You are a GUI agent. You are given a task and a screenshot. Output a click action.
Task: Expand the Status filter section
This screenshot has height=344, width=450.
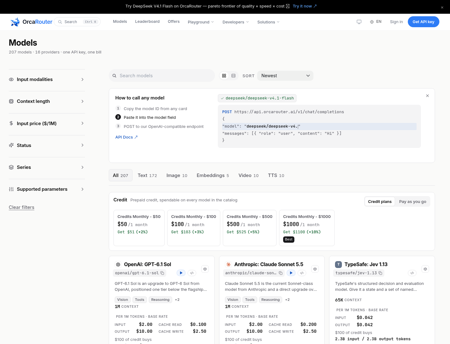pyautogui.click(x=47, y=145)
